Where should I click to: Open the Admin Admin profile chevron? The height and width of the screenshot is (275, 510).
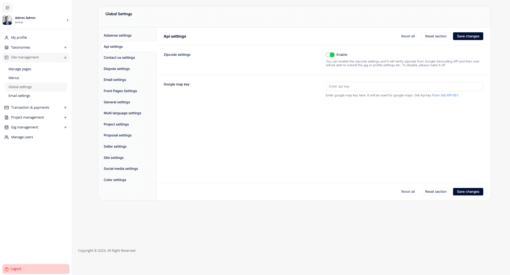point(67,20)
